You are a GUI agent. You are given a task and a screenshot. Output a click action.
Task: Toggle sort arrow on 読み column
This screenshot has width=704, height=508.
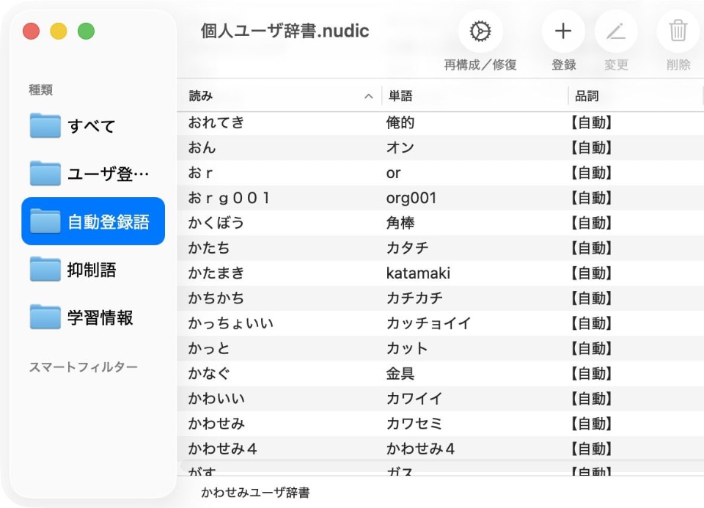point(368,96)
